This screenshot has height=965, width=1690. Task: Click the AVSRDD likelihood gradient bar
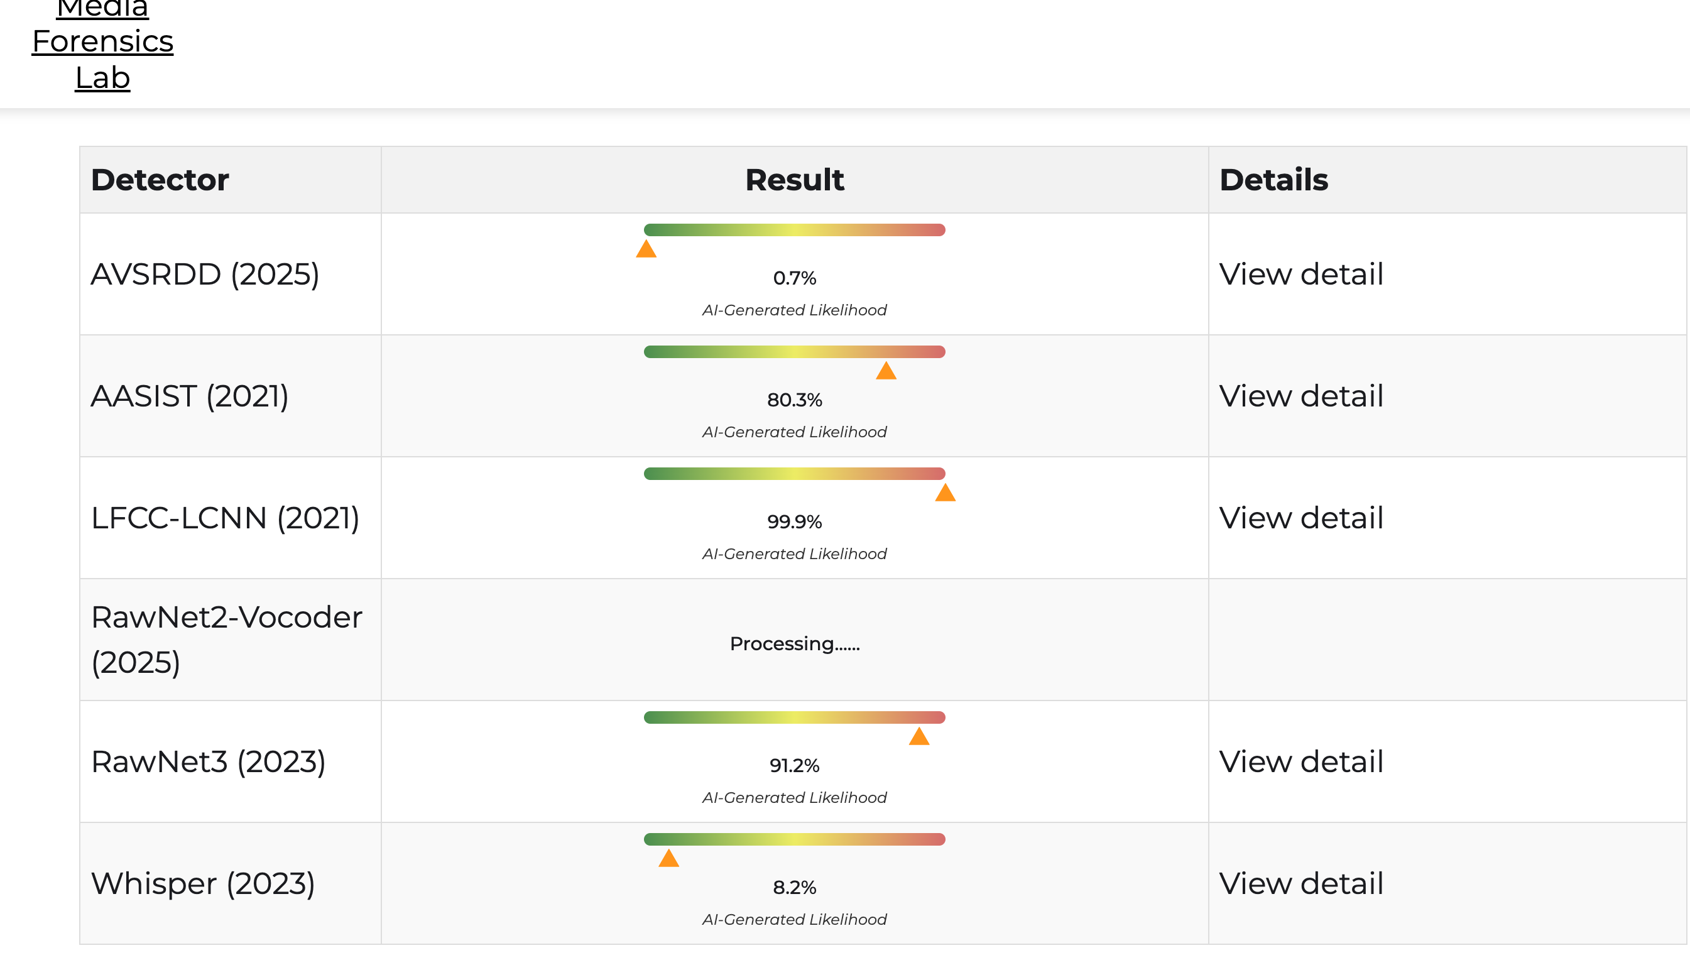point(794,230)
